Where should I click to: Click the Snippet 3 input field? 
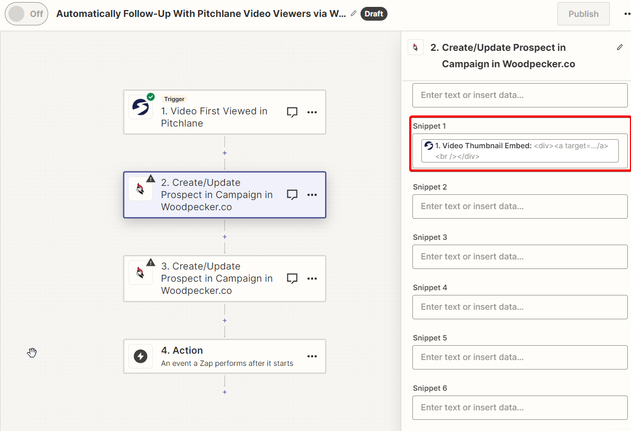point(519,257)
